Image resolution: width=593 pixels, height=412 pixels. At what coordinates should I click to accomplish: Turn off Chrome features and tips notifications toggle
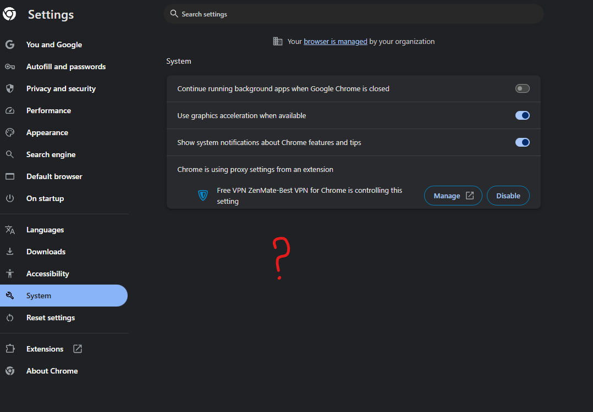click(522, 142)
